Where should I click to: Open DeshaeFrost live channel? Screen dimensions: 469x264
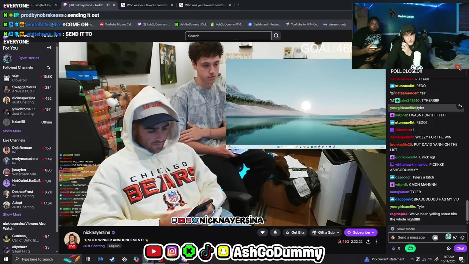click(27, 194)
